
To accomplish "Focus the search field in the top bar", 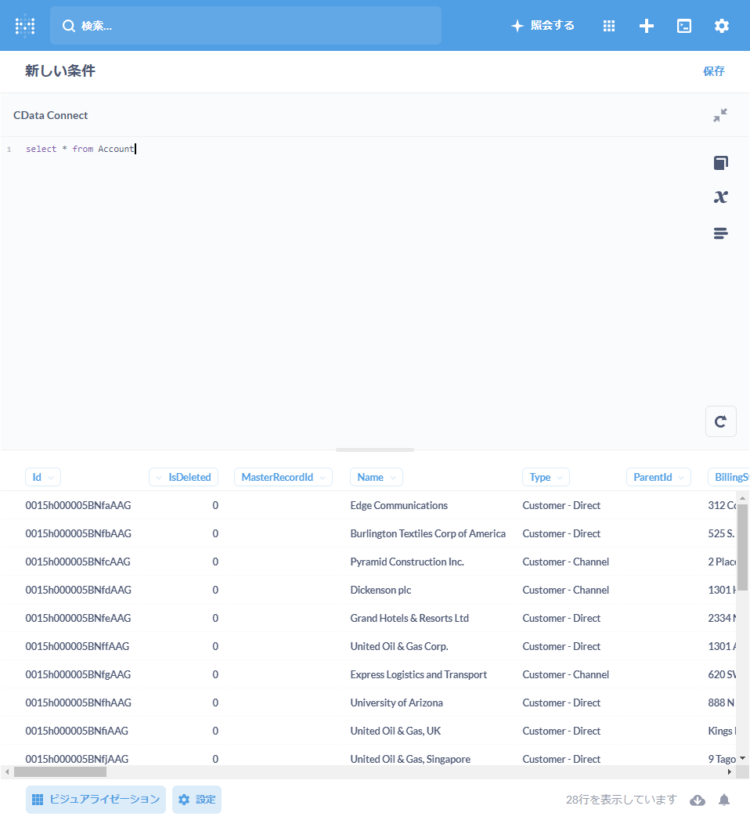I will tap(246, 26).
